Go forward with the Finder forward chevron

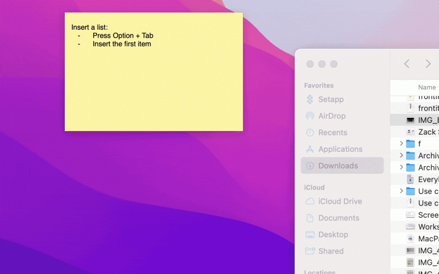click(428, 64)
